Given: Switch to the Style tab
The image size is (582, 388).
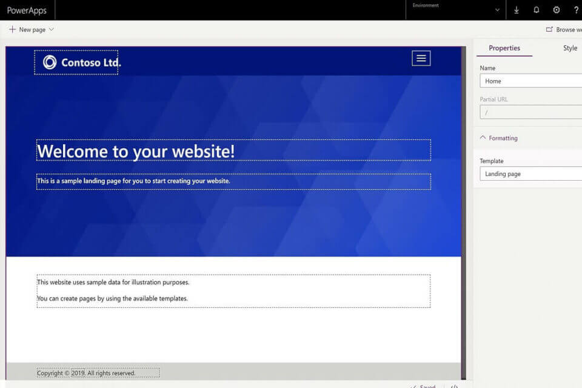Looking at the screenshot, I should pos(570,48).
